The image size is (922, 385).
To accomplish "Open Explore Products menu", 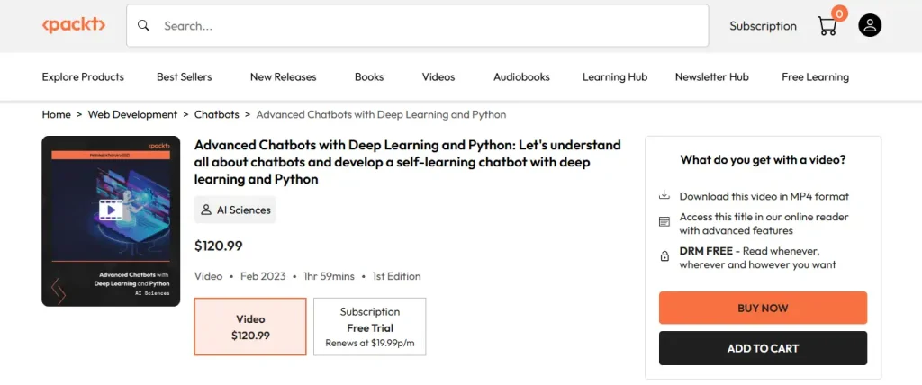I will click(83, 77).
